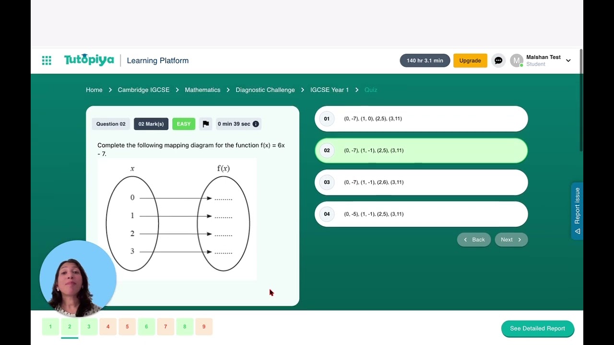Viewport: 614px width, 345px height.
Task: Click the Next button
Action: coord(511,240)
